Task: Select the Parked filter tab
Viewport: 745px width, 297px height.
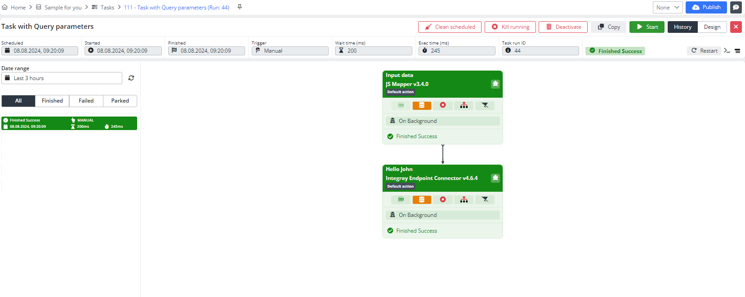Action: pos(120,101)
